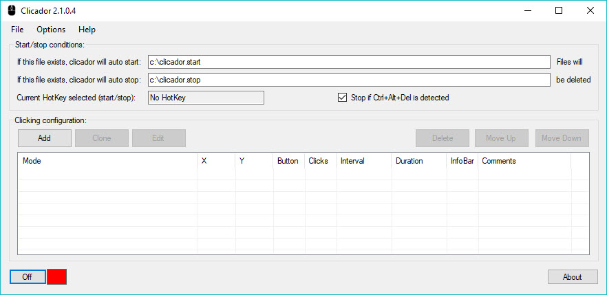Screen dimensions: 607x295
Task: Click the Duration column header
Action: coord(419,161)
